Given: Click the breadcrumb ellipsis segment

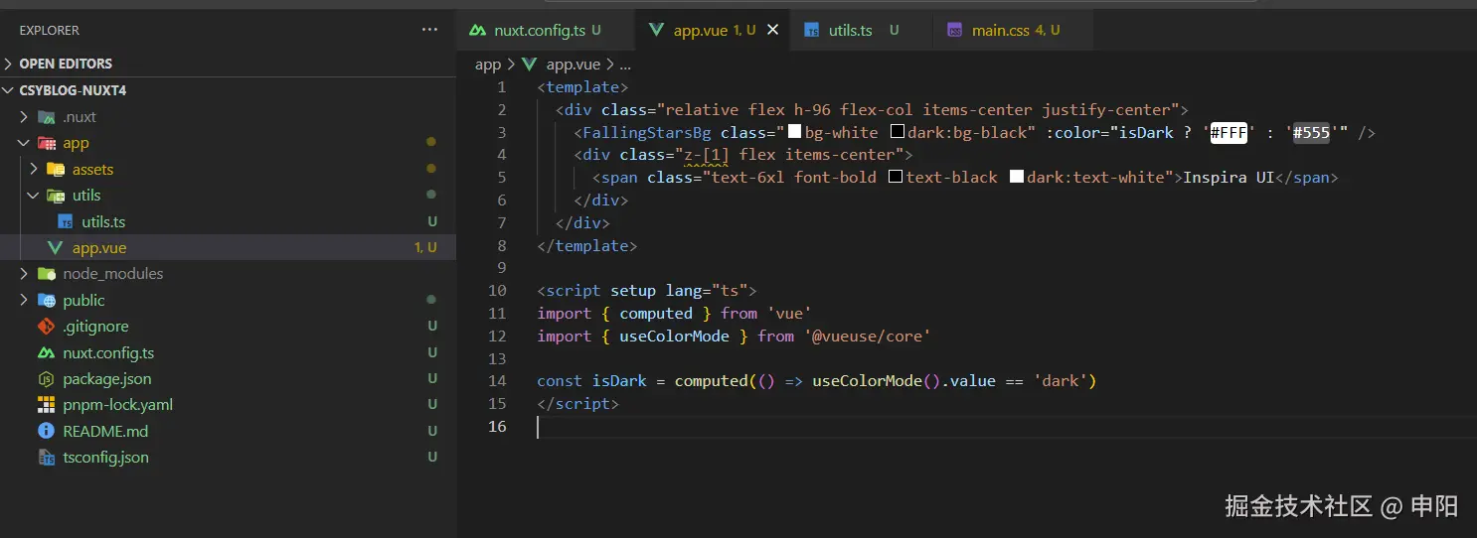Looking at the screenshot, I should [625, 65].
